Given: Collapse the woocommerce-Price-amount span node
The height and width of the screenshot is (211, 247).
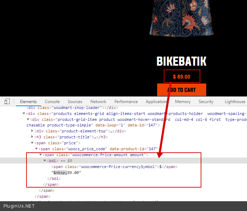Looking at the screenshot, I should (41, 155).
